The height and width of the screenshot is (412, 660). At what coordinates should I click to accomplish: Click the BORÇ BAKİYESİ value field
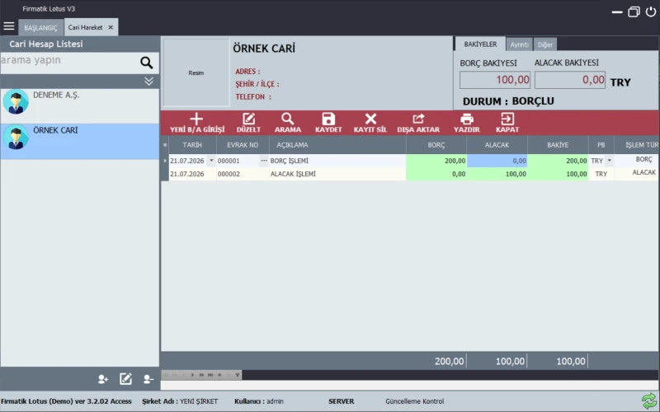(x=494, y=80)
